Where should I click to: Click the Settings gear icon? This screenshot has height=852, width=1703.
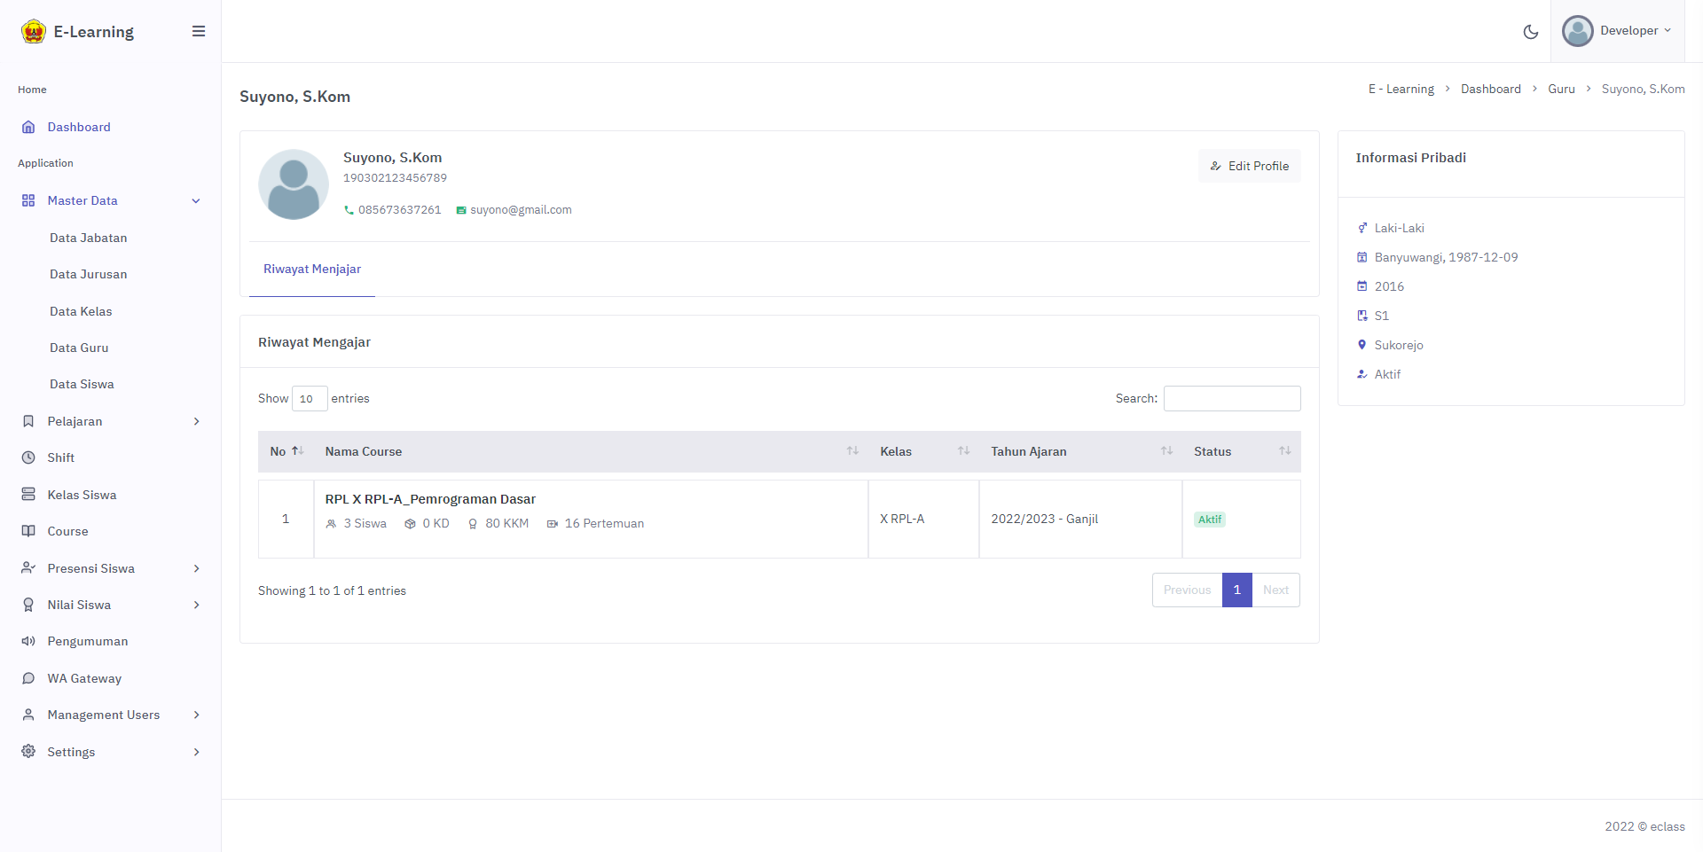point(28,752)
